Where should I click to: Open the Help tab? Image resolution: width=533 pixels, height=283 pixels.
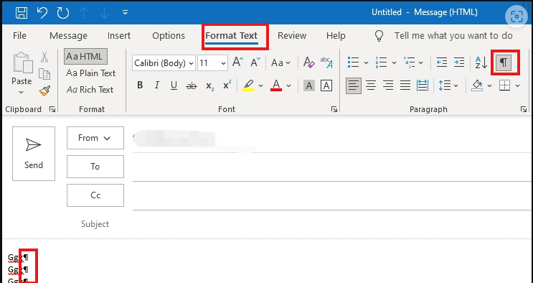pos(336,35)
